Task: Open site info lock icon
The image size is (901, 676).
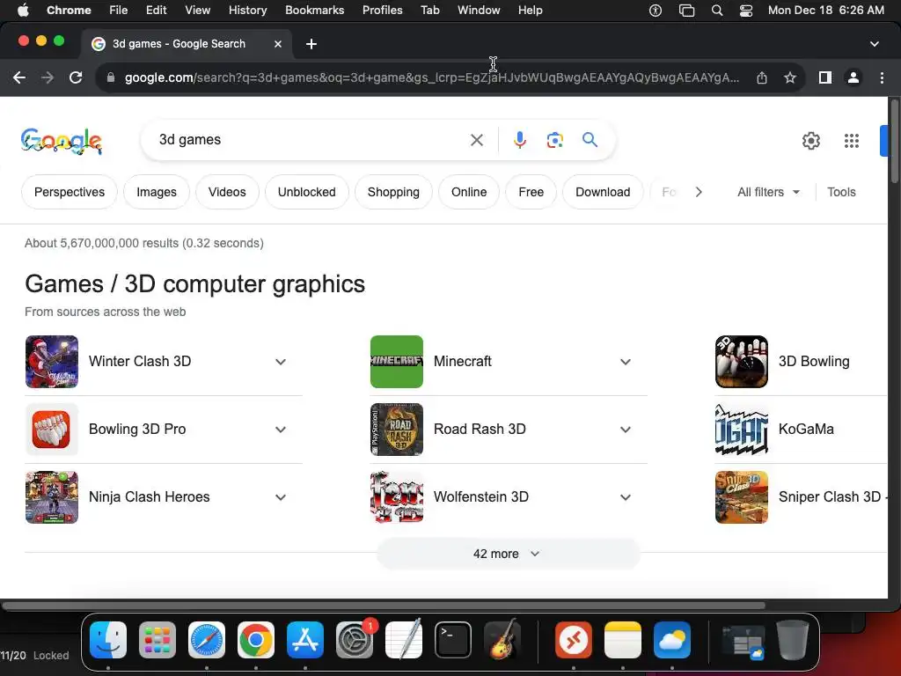Action: tap(110, 77)
